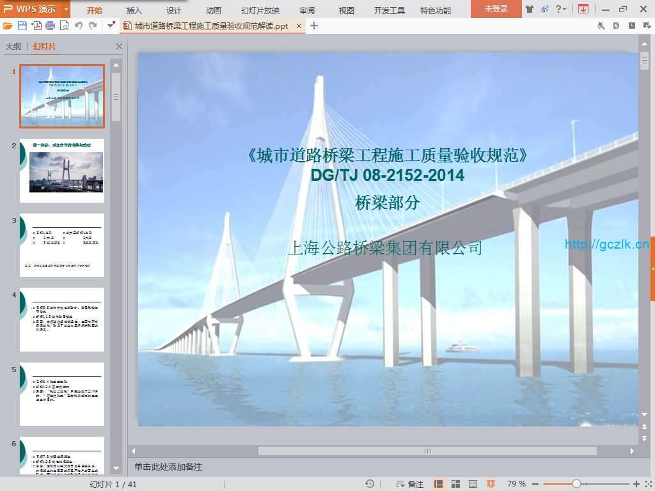Click the 未登录 login button
655x491 pixels.
point(496,9)
